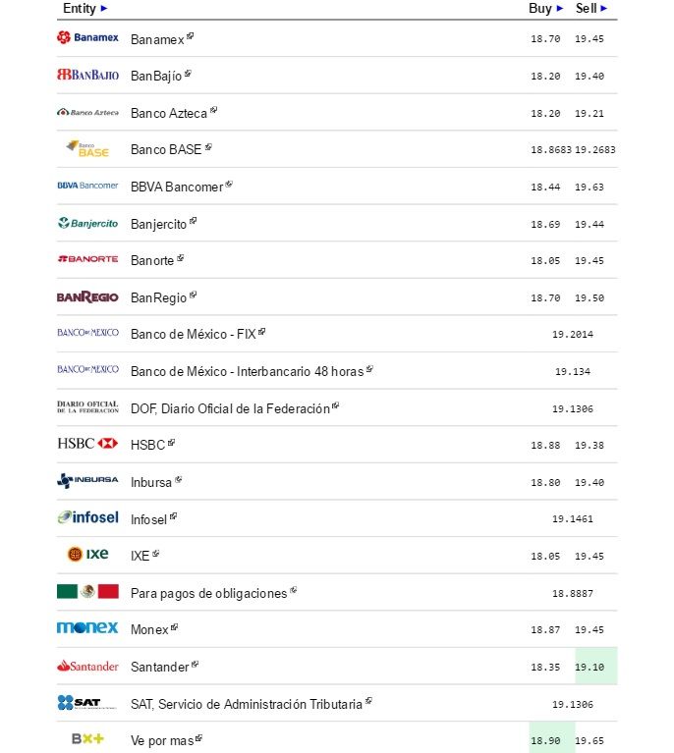Open the SAT Servicio de Administración Tributaria link
This screenshot has height=753, width=674.
point(246,704)
